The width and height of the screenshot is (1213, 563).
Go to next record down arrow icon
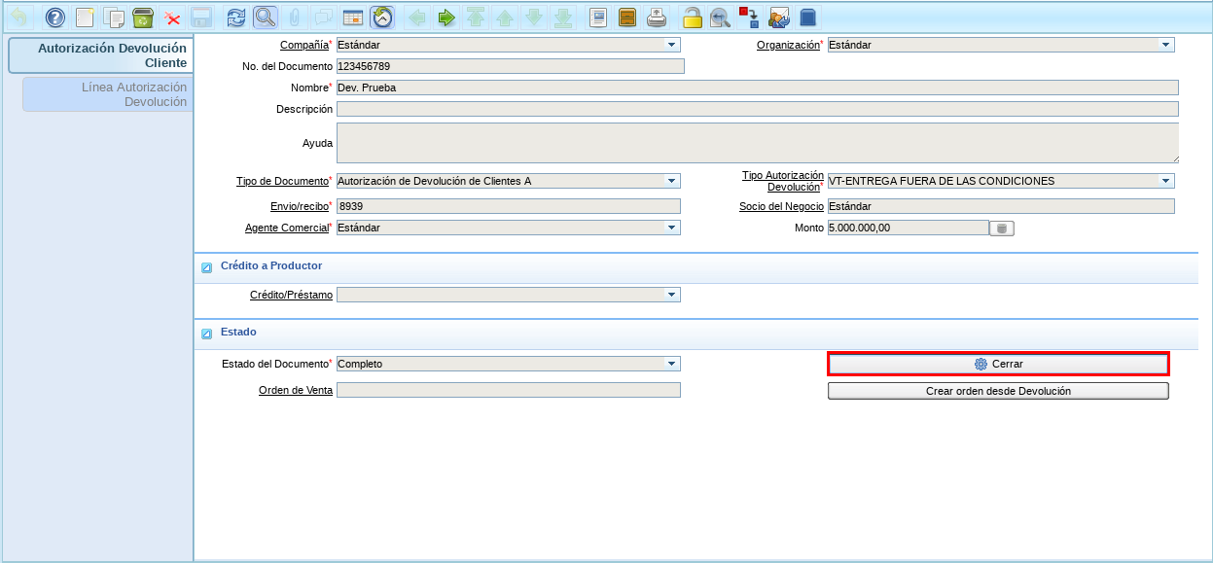point(534,18)
